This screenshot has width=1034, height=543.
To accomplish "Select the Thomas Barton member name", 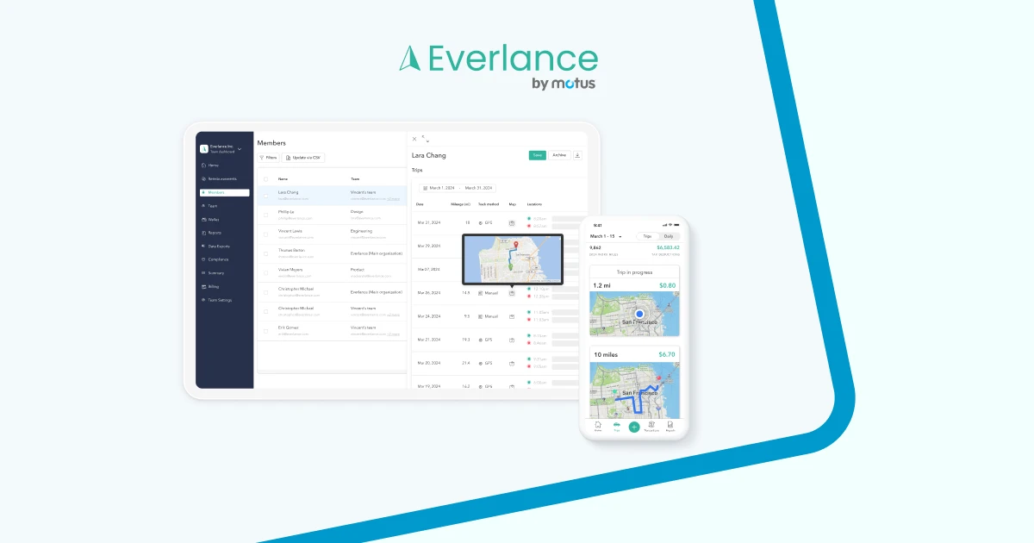I will pos(290,250).
